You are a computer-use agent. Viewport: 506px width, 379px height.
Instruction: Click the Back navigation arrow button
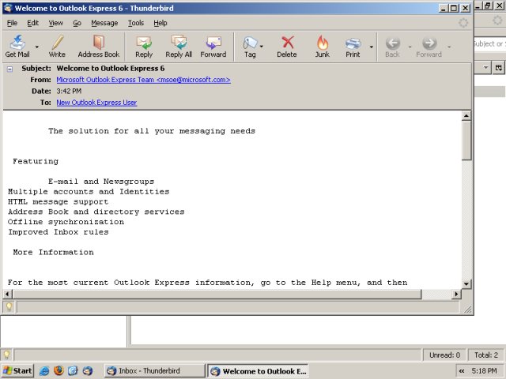click(392, 46)
